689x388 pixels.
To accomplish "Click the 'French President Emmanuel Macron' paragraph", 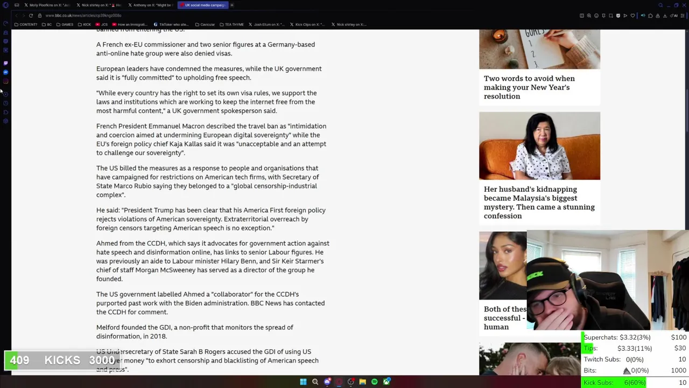I will tap(211, 140).
